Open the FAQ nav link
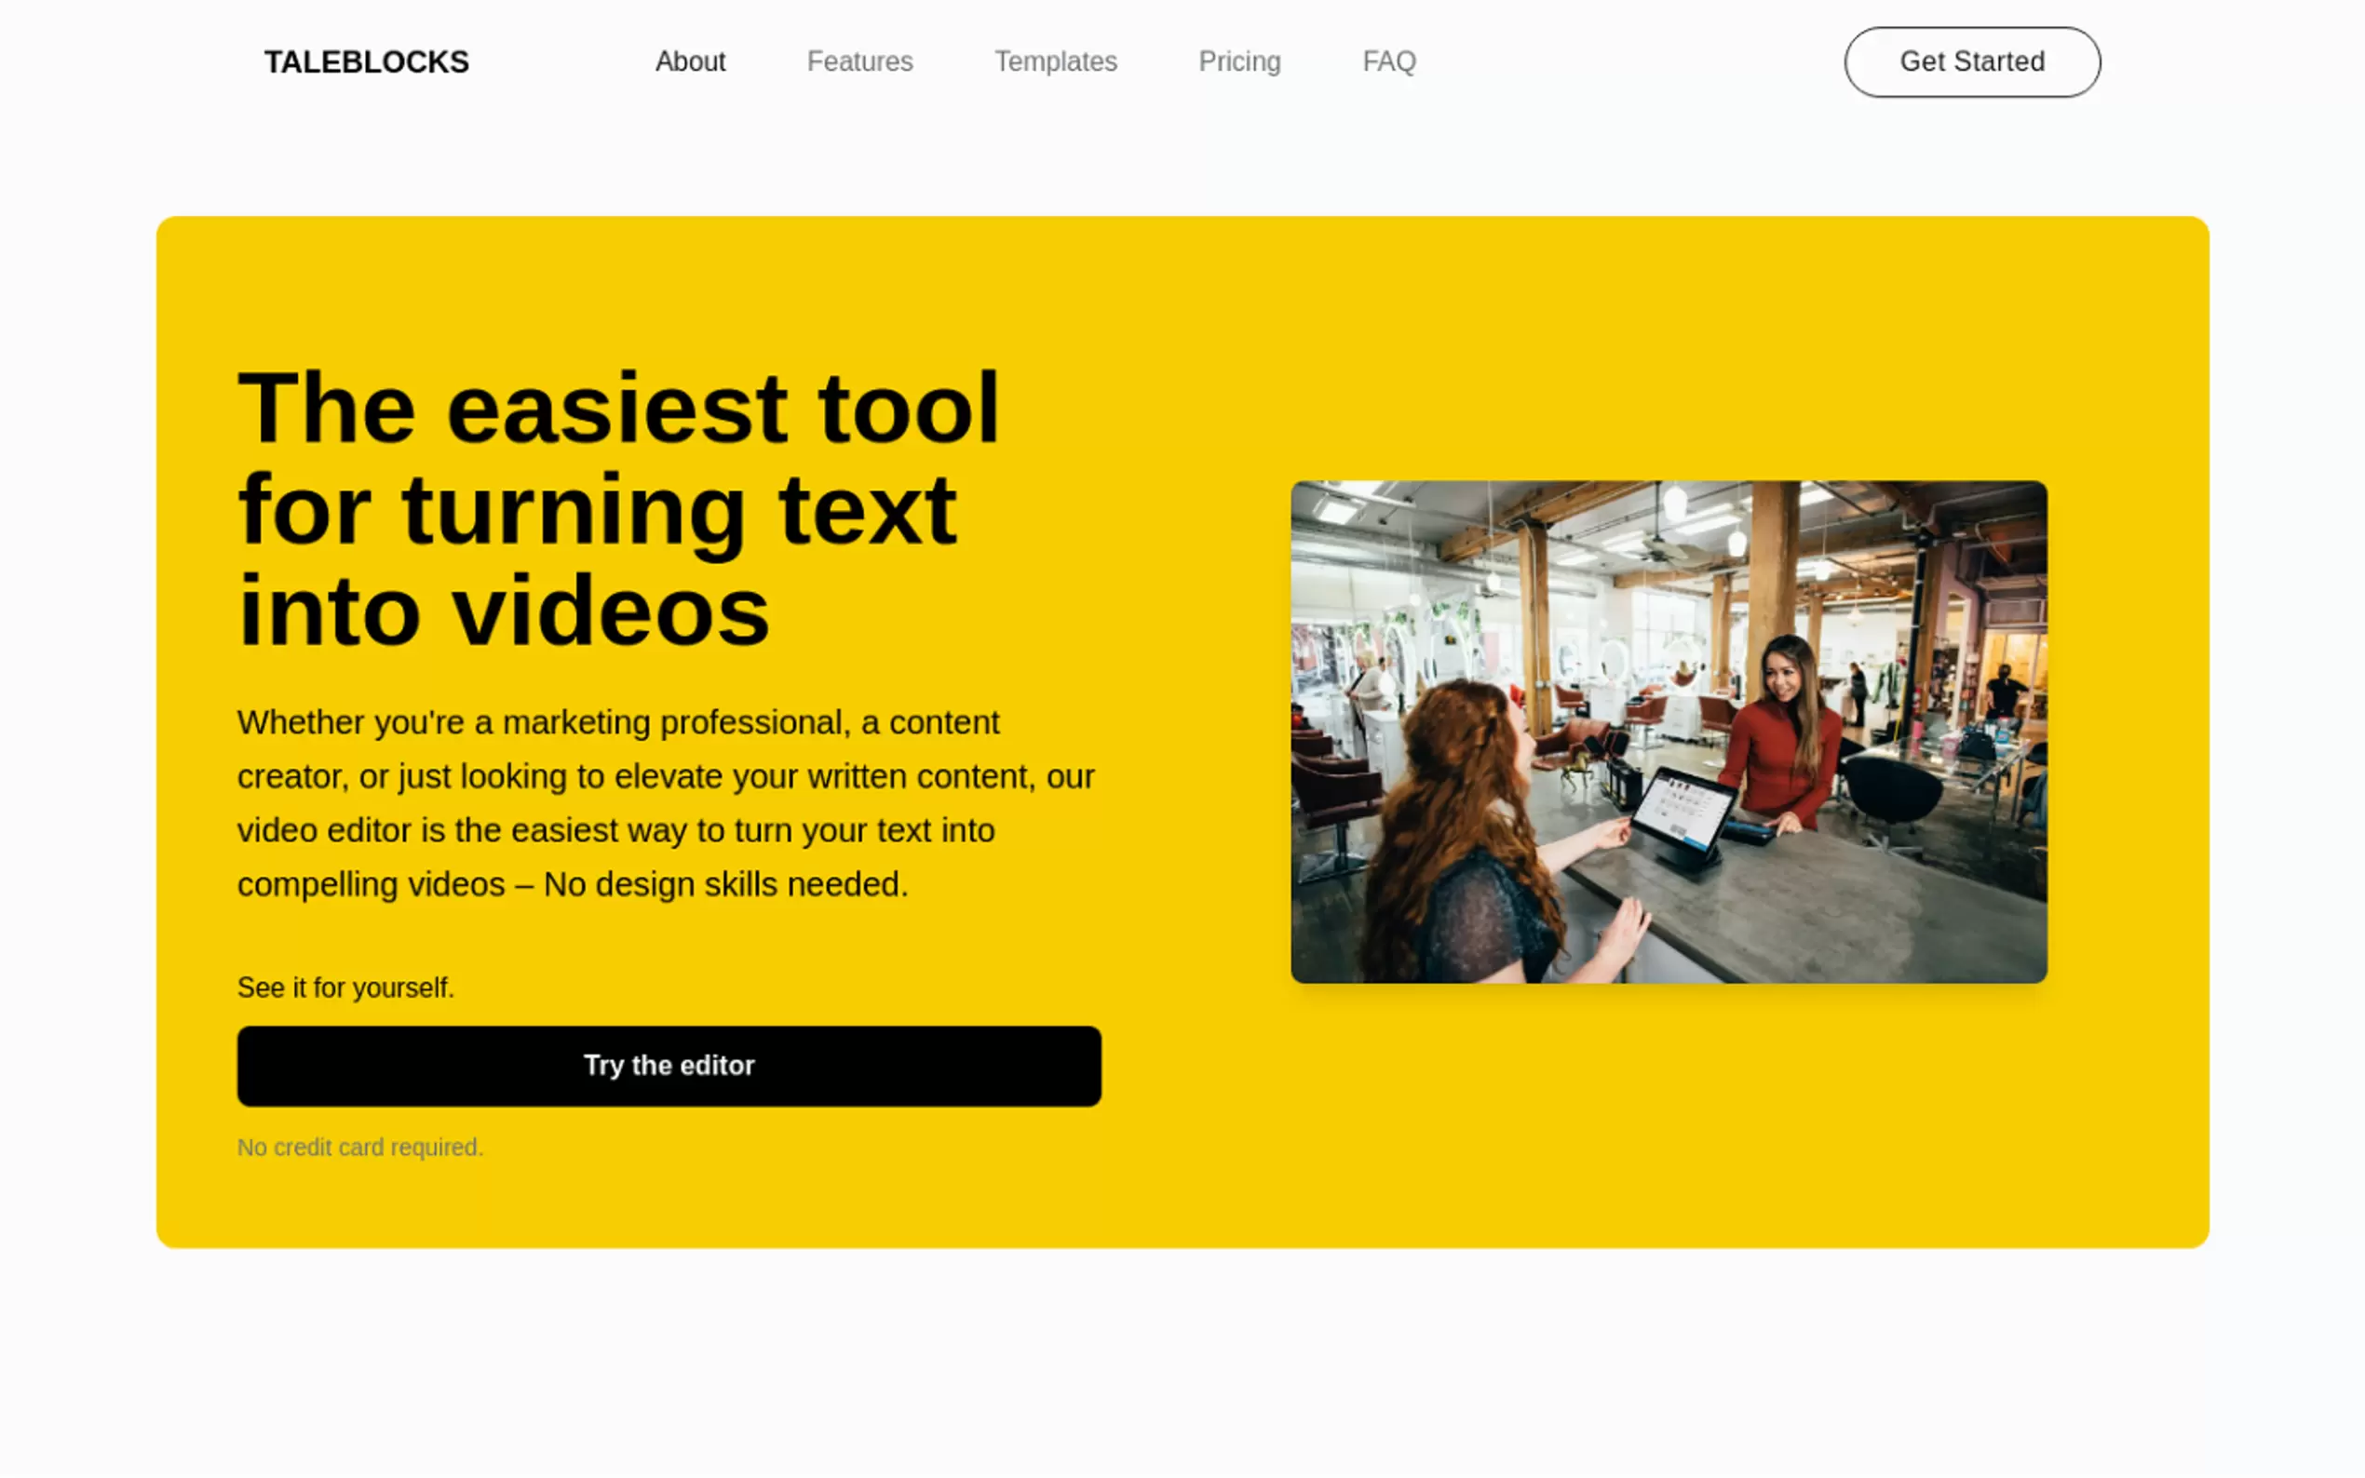This screenshot has height=1478, width=2365. [x=1388, y=61]
